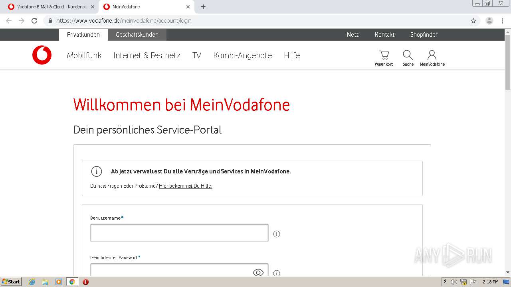Click the scrollbar down arrow

click(508, 272)
